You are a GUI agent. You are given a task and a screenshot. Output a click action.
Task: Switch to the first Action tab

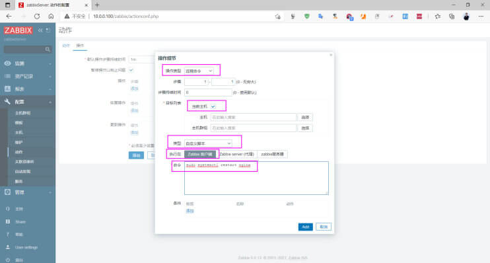click(x=66, y=46)
